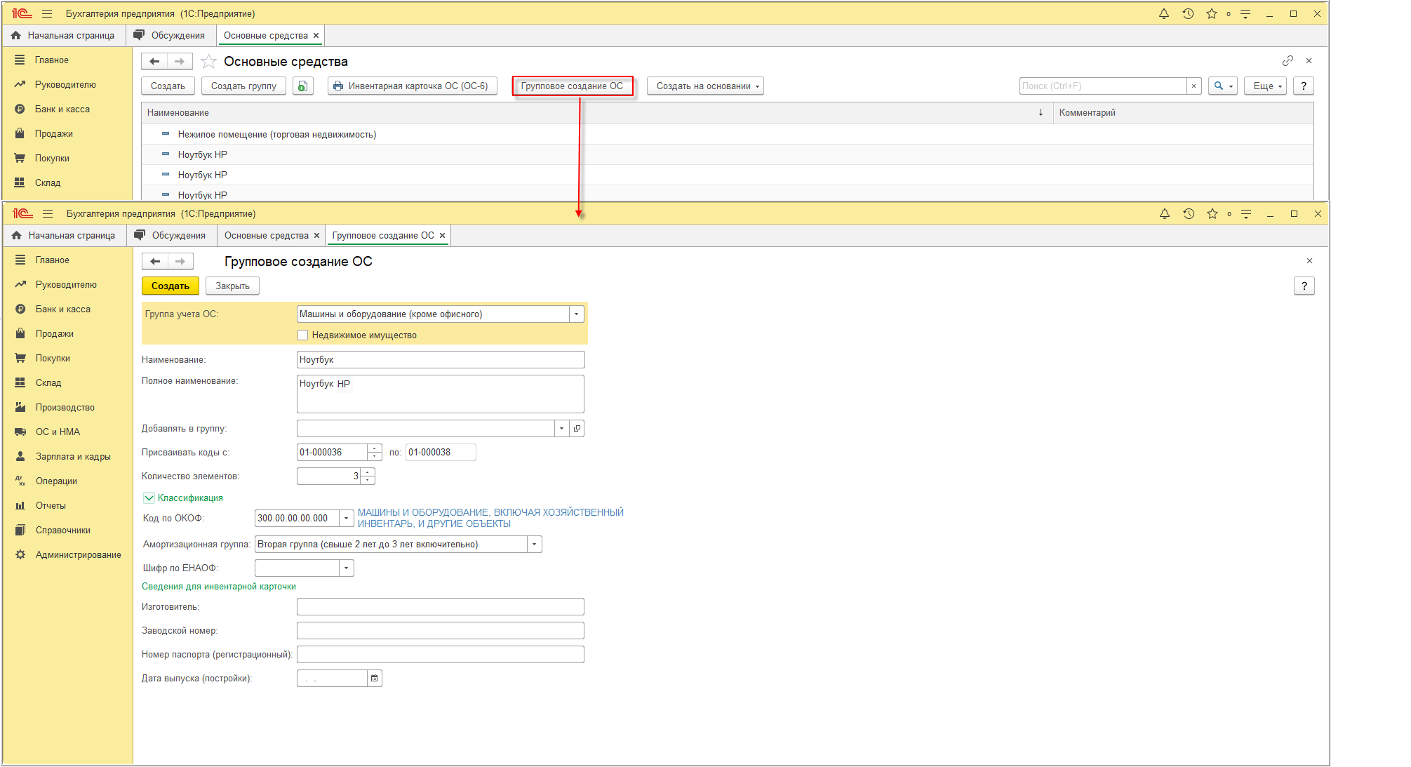Open ОС и НМА section in sidebar

[x=58, y=432]
